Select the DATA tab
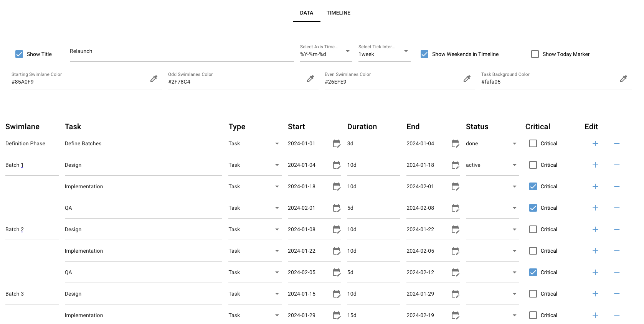Viewport: 644px width, 324px height. coord(307,13)
